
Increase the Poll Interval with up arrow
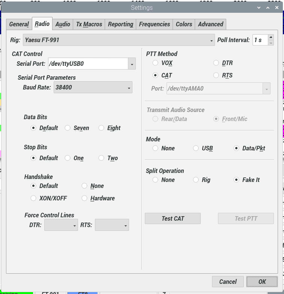pyautogui.click(x=271, y=37)
